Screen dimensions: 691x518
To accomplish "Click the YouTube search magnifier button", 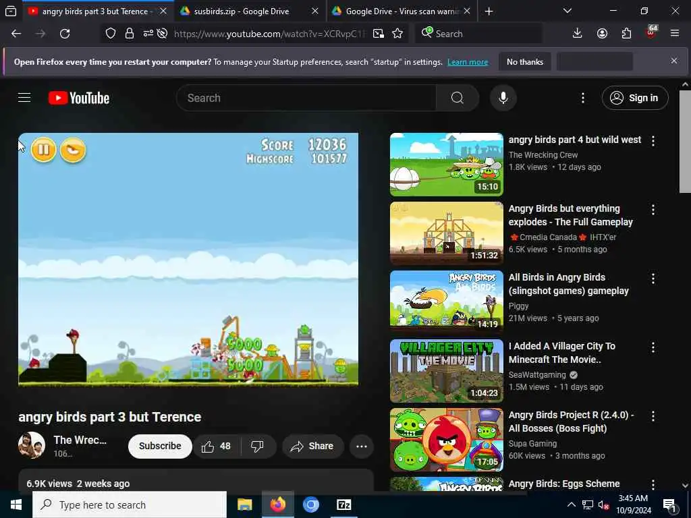I will 457,98.
